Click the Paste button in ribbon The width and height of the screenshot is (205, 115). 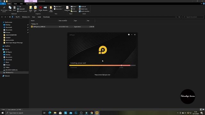click(14, 9)
